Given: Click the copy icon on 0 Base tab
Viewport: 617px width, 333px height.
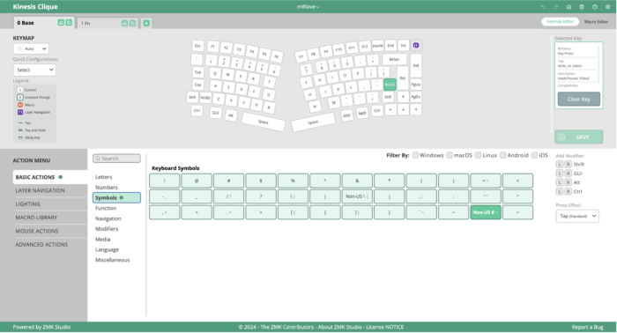Looking at the screenshot, I should coord(69,23).
